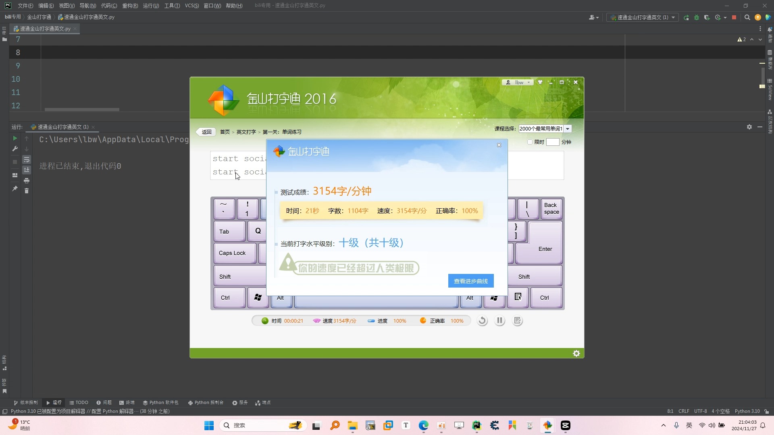
Task: Click the 返回 back button in typing app
Action: pyautogui.click(x=206, y=132)
